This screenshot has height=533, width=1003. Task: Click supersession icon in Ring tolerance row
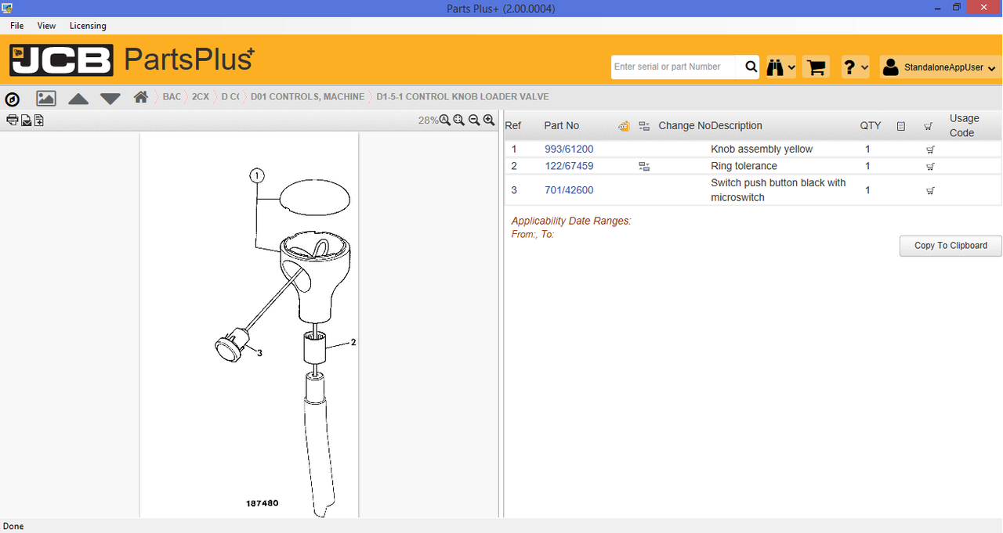(x=644, y=166)
